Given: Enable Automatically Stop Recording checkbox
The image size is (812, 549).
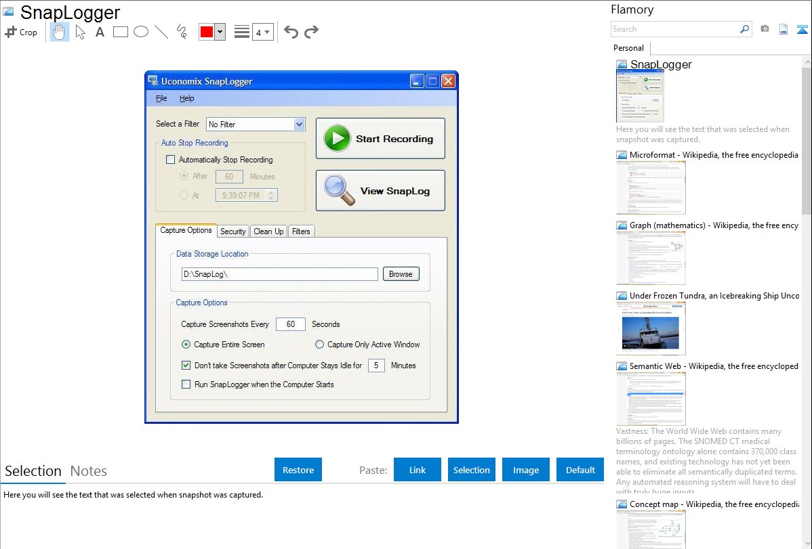Looking at the screenshot, I should coord(170,159).
